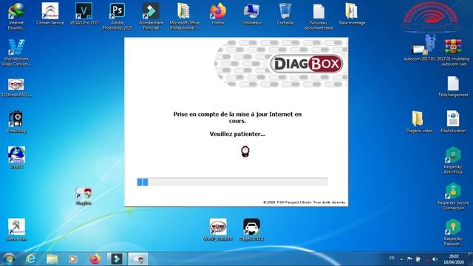Viewport: 473px width, 266px height.
Task: Launch the Delphi 2017 desktop shortcut
Action: [x=251, y=230]
